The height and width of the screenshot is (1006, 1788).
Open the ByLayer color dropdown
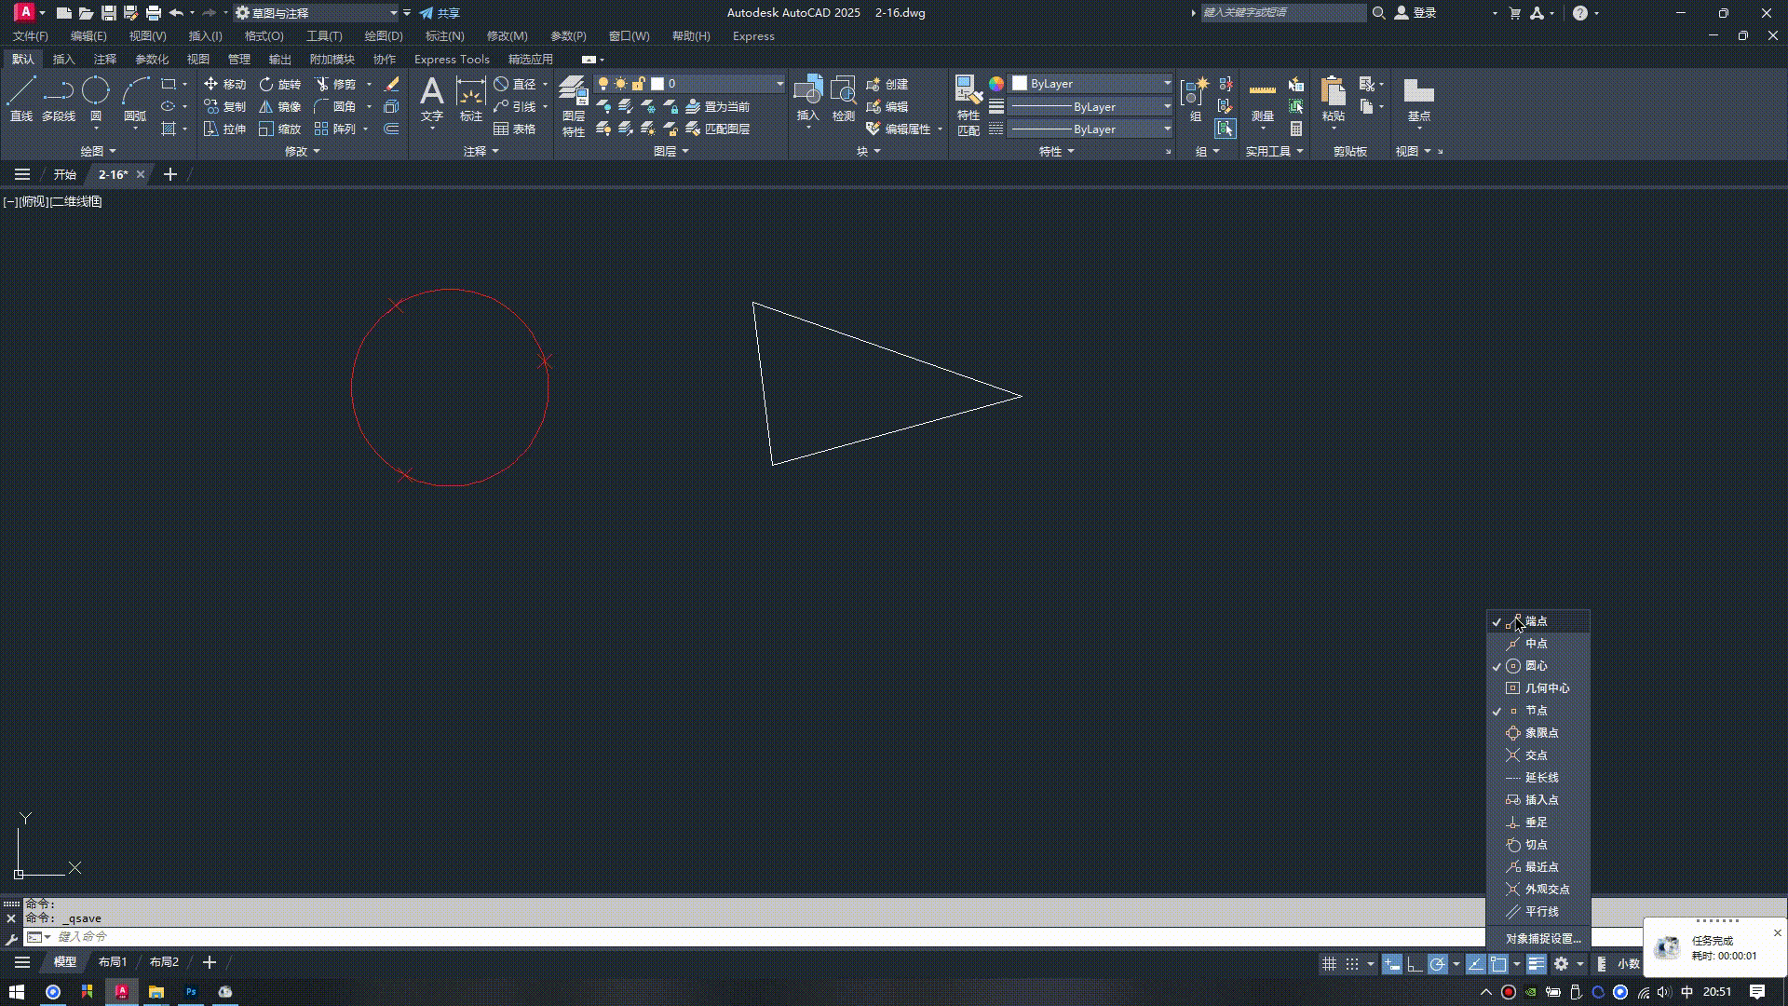(x=1091, y=84)
